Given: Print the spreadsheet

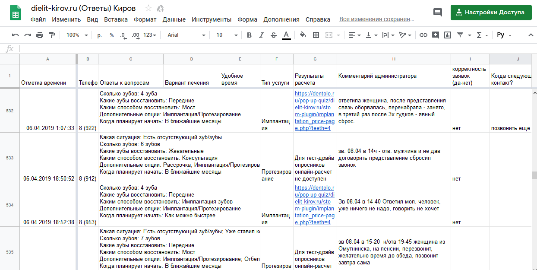Looking at the screenshot, I should [40, 35].
